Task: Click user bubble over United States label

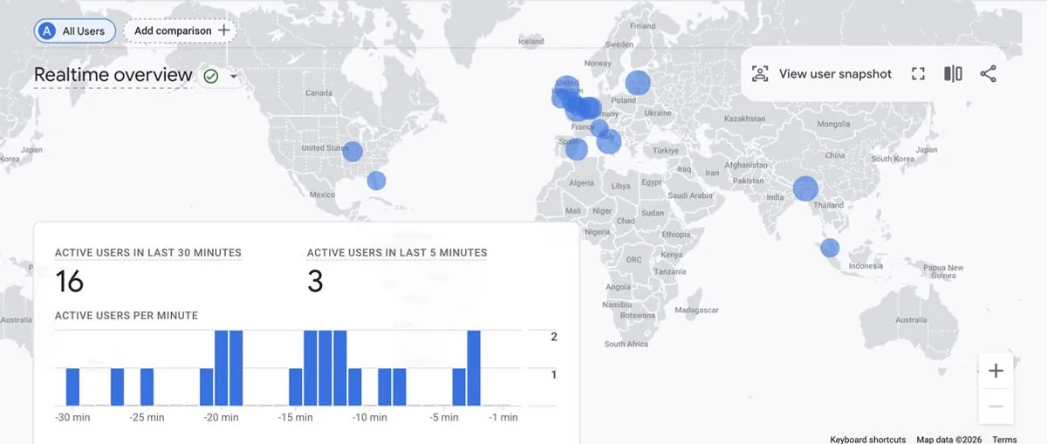Action: (x=352, y=152)
